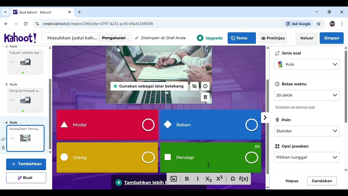Open a new browser tab
Image resolution: width=348 pixels, height=196 pixels.
pos(79,12)
